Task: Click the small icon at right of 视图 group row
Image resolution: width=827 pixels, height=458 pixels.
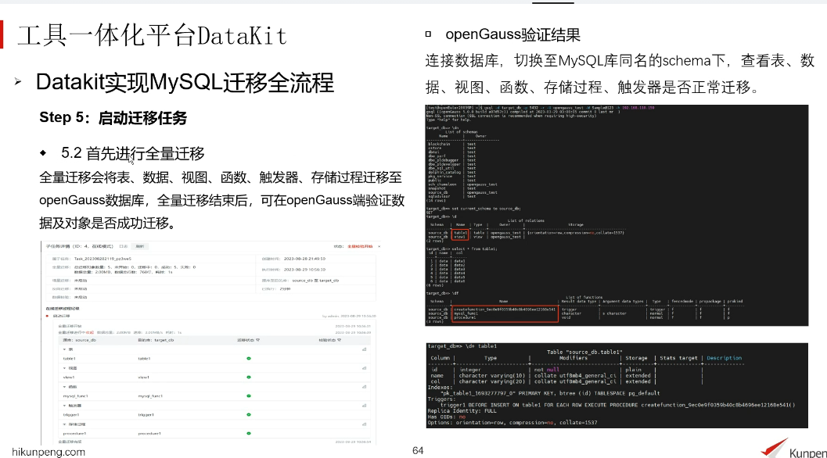Action: click(x=364, y=368)
